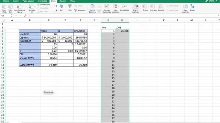Expand the formula bar with right-end arrow

pos(219,16)
